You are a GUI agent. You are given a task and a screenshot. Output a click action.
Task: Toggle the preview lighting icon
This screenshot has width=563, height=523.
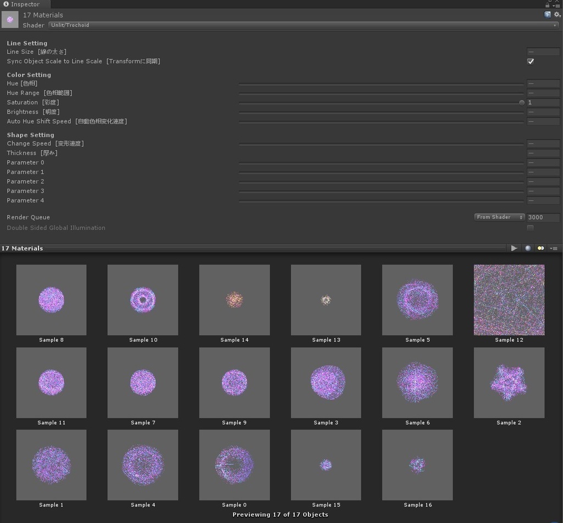click(540, 248)
